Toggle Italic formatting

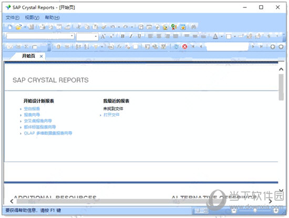coord(131,36)
